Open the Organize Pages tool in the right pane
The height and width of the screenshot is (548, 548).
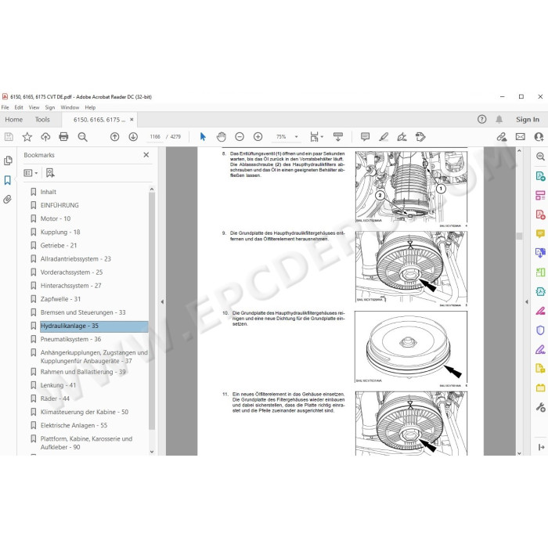click(x=540, y=196)
